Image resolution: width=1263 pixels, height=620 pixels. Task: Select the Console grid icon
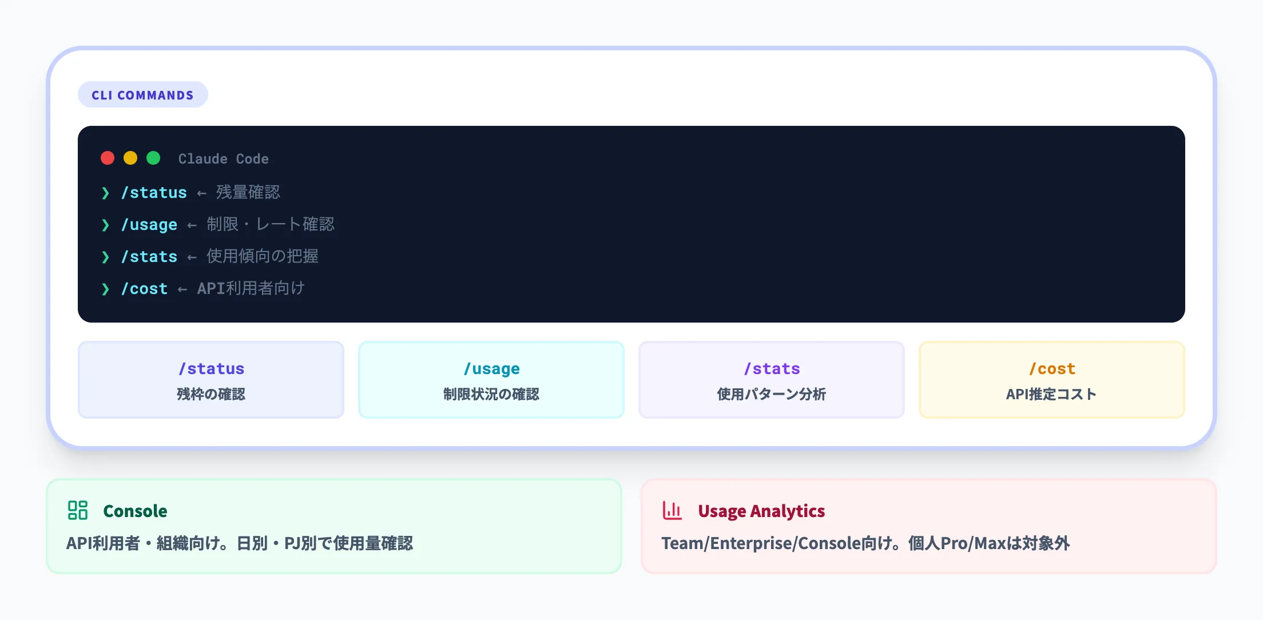click(78, 511)
